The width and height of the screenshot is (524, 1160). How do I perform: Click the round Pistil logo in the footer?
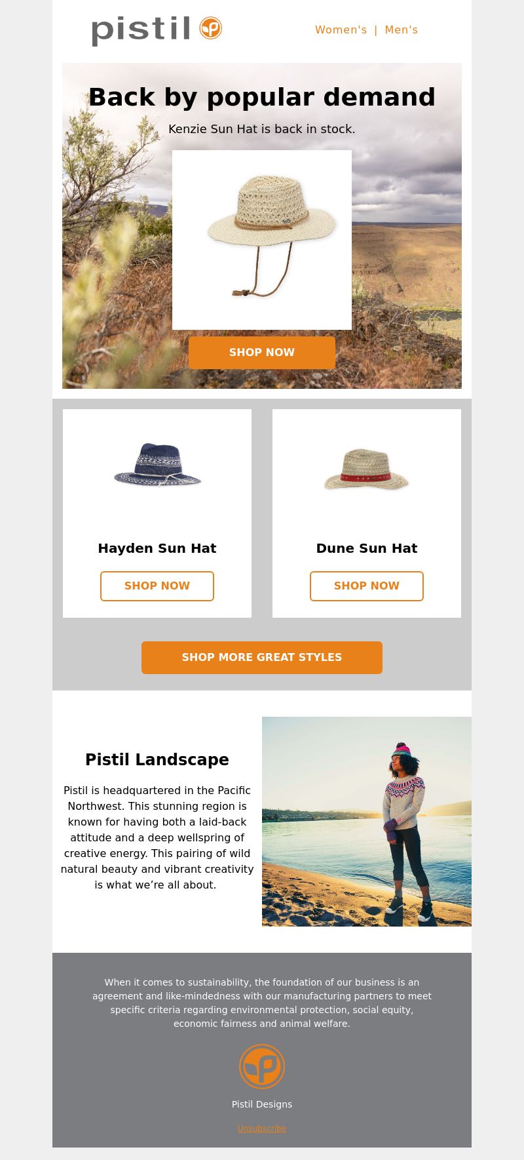pyautogui.click(x=262, y=1067)
